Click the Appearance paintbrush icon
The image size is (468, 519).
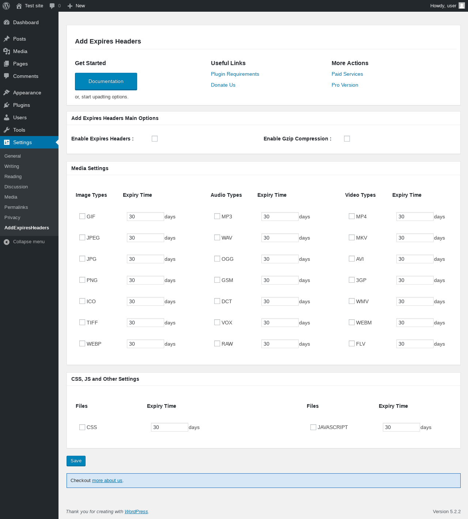(7, 93)
